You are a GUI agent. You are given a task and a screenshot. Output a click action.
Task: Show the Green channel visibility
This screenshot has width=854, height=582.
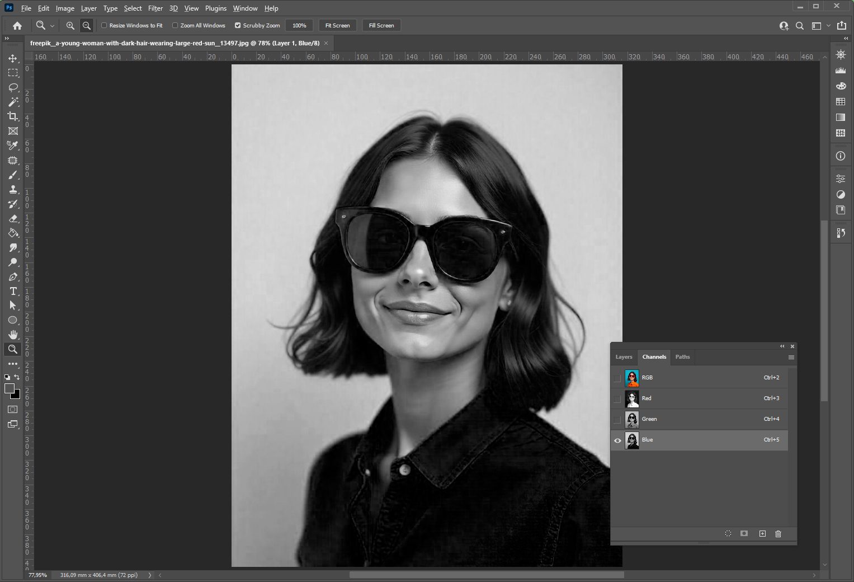point(617,420)
